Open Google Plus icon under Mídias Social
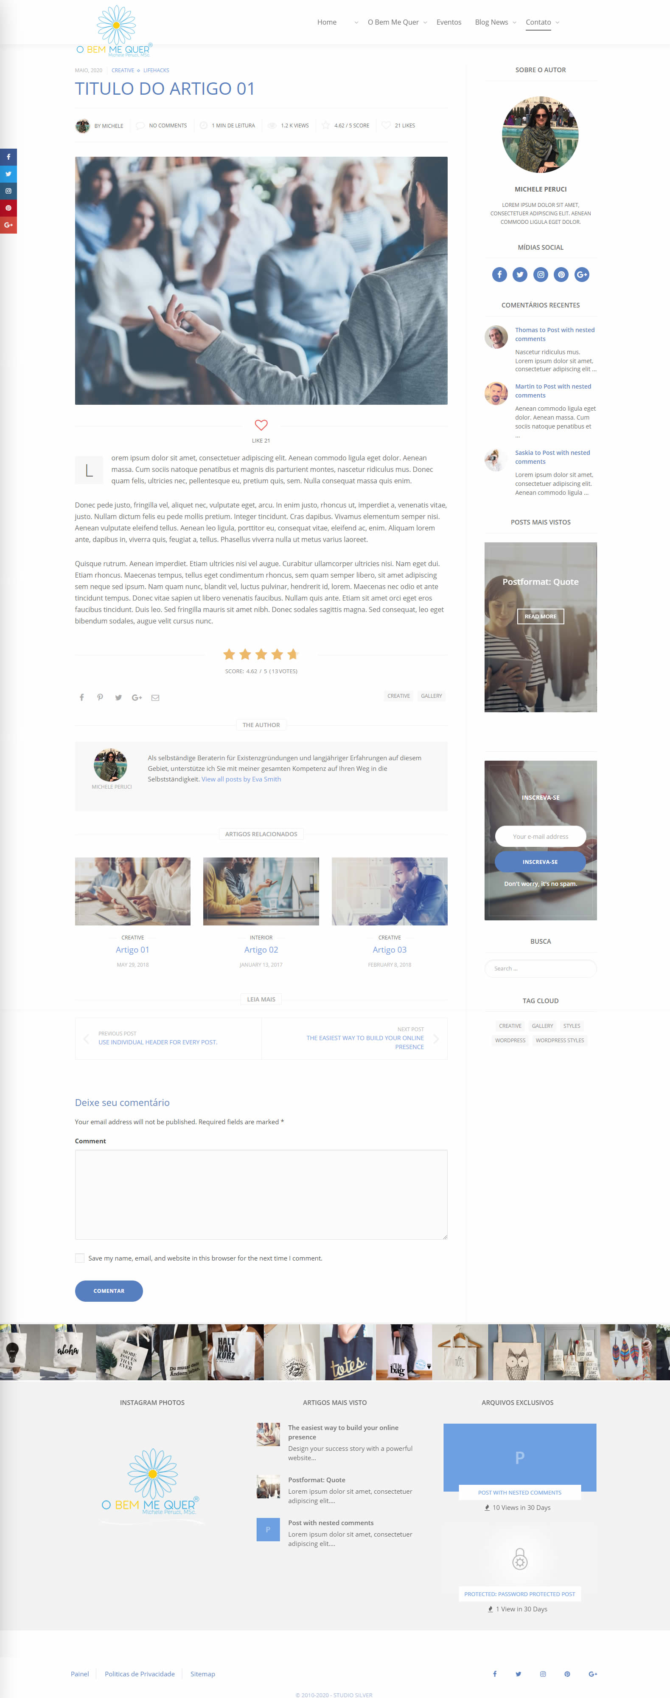 point(581,275)
